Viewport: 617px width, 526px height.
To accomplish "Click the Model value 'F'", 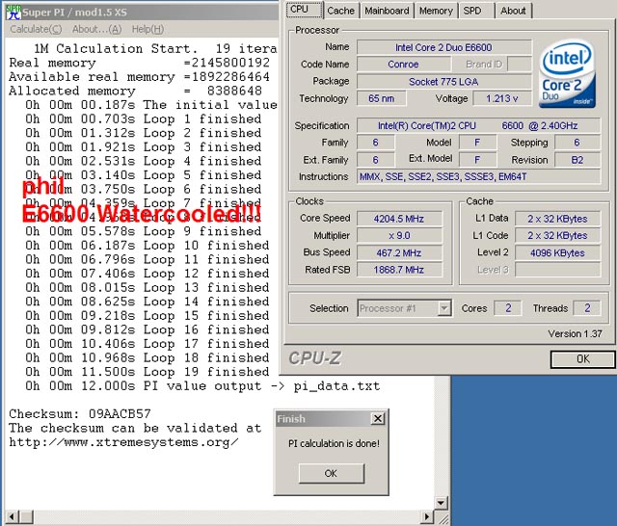I will pyautogui.click(x=477, y=143).
